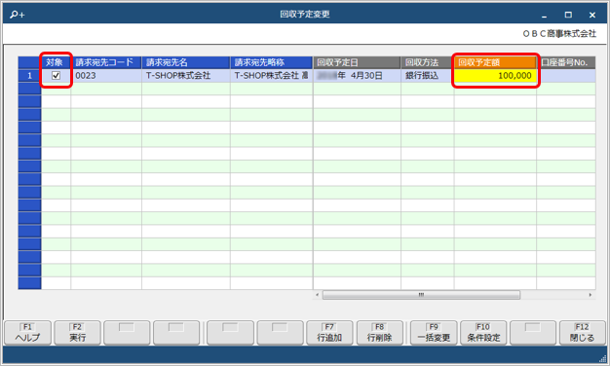The height and width of the screenshot is (366, 610).
Task: Click the F2 実行 button
Action: click(77, 333)
